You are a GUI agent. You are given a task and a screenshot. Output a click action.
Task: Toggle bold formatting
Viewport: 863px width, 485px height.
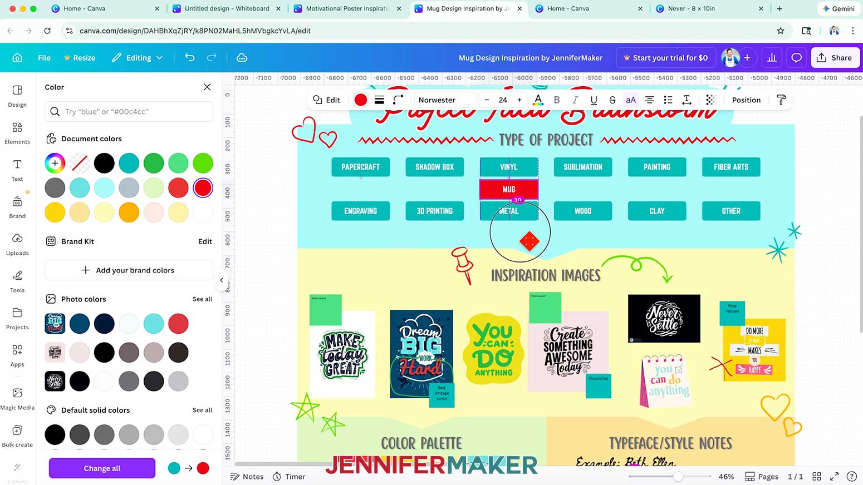[x=557, y=100]
